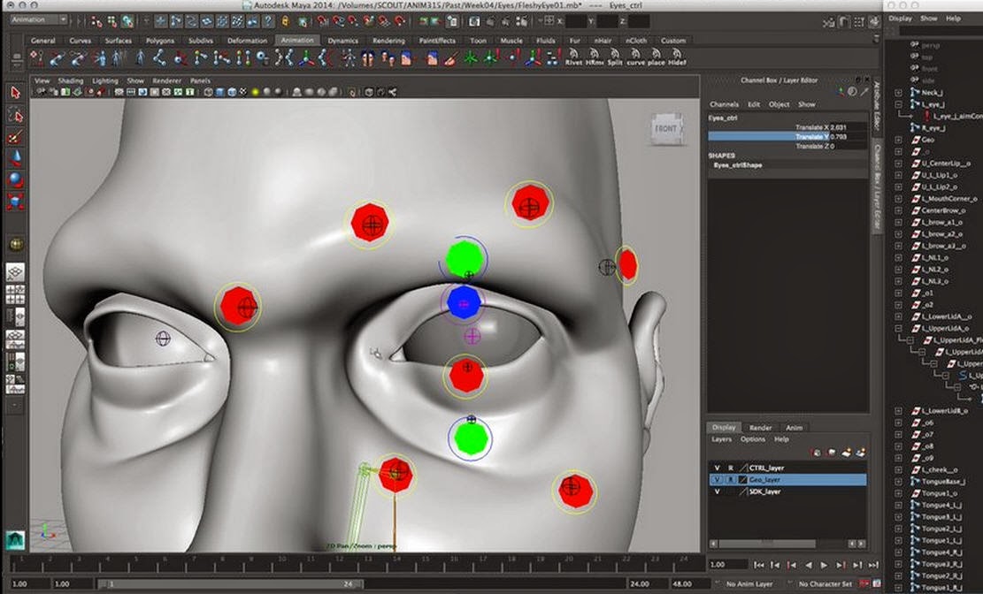Select the Eyes_ctrlShape entry
Screen dimensions: 983x594
tap(738, 165)
